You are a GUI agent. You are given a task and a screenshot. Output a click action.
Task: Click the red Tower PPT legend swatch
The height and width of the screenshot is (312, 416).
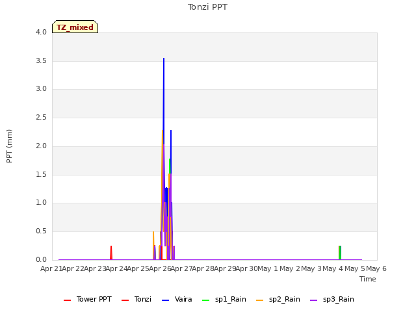[x=68, y=300]
